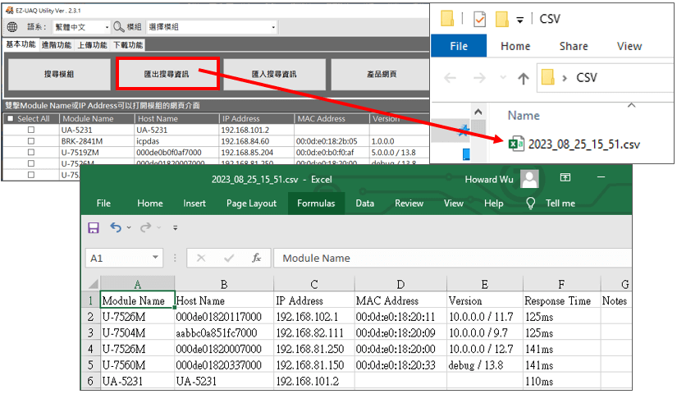The width and height of the screenshot is (677, 394).
Task: Open the Excel Insert tab
Action: click(x=194, y=203)
